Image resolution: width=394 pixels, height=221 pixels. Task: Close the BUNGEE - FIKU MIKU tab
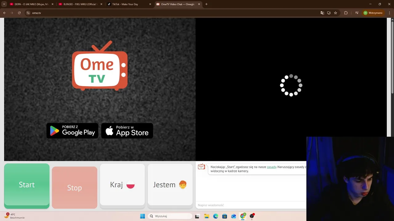tap(101, 4)
